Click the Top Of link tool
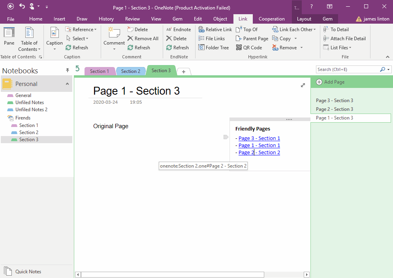Image resolution: width=393 pixels, height=278 pixels. tap(246, 30)
